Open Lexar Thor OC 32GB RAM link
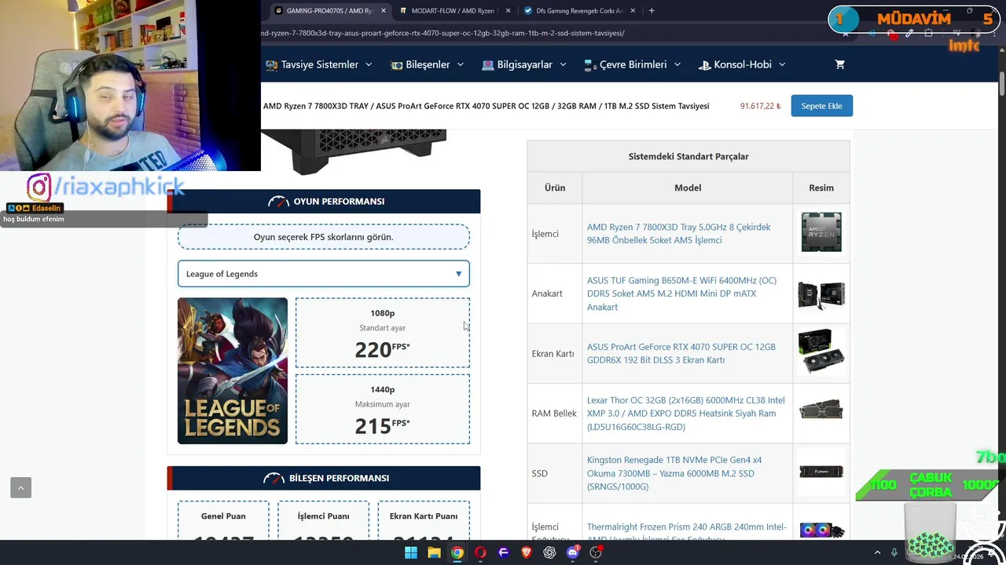The width and height of the screenshot is (1006, 565). tap(685, 414)
